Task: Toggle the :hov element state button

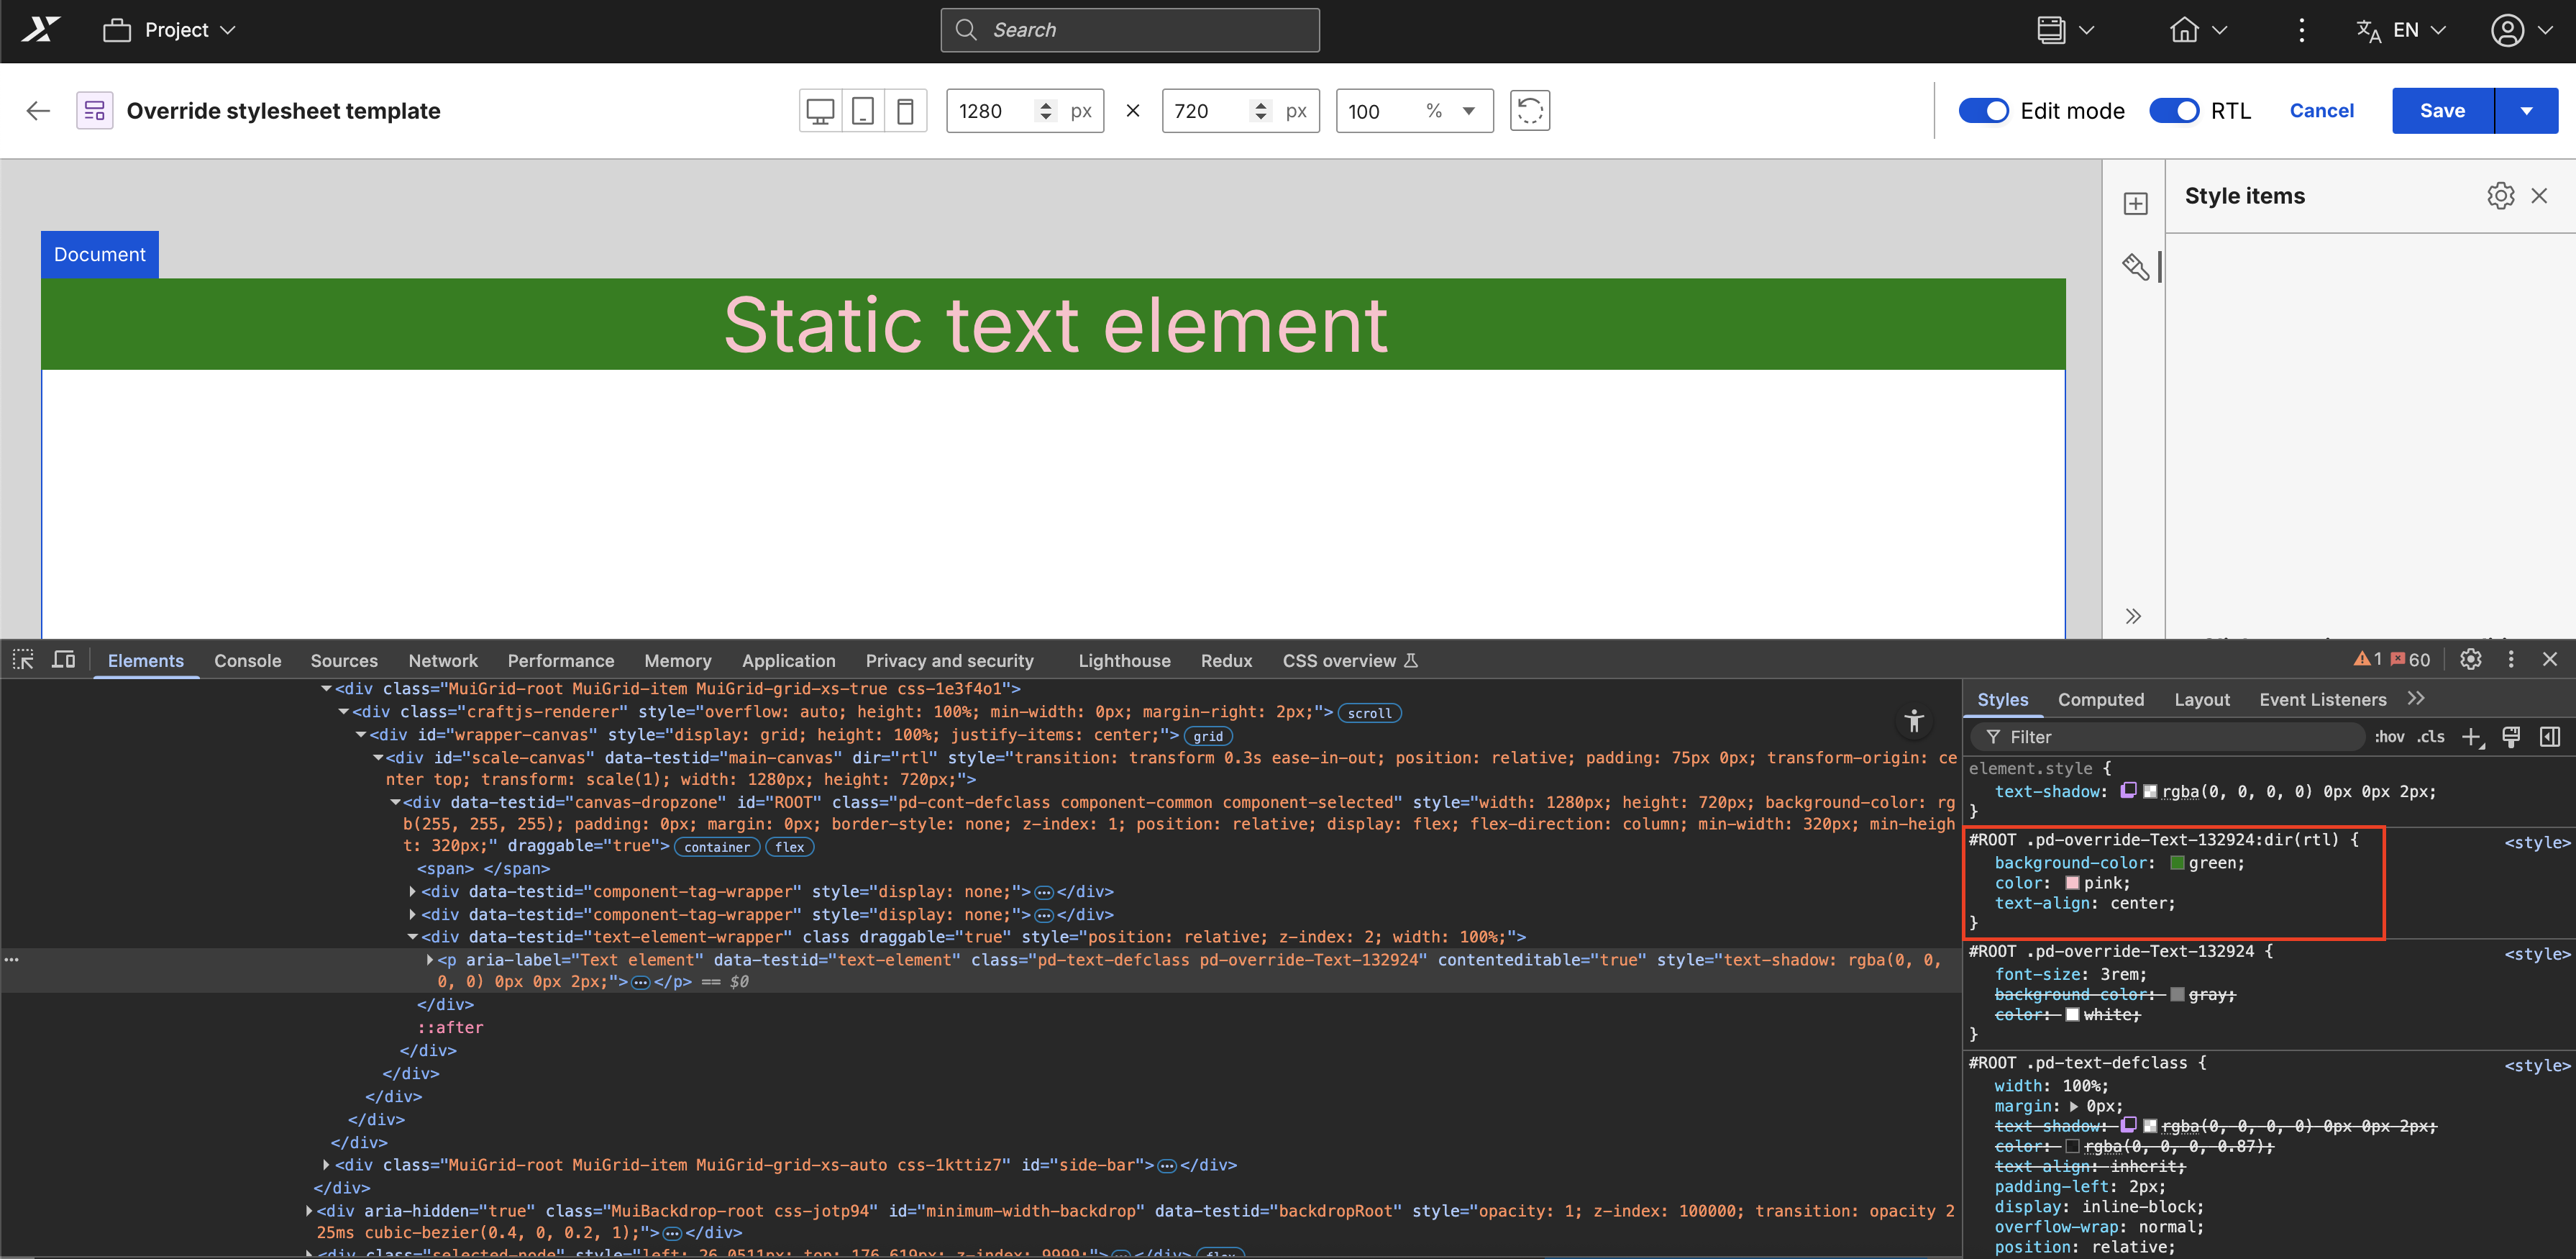Action: [x=2389, y=737]
